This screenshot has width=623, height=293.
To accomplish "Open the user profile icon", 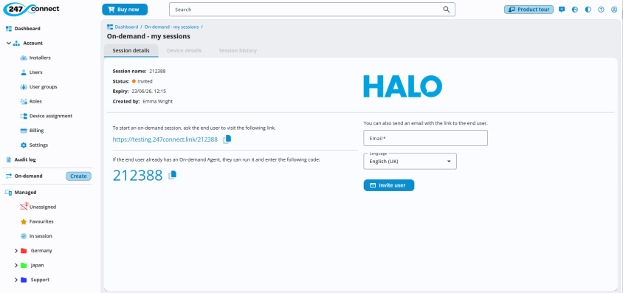I will pos(614,10).
